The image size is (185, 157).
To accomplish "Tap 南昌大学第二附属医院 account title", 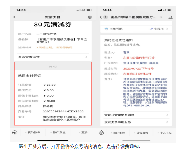I will pyautogui.click(x=134, y=17).
